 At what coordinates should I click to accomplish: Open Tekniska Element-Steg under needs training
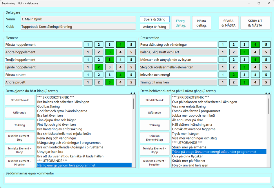click(x=155, y=138)
